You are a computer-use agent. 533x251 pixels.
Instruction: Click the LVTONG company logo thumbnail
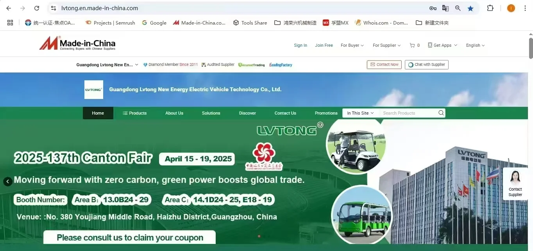pos(94,90)
